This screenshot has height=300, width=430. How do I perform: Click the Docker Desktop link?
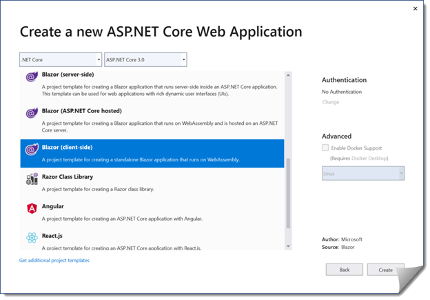coord(369,159)
